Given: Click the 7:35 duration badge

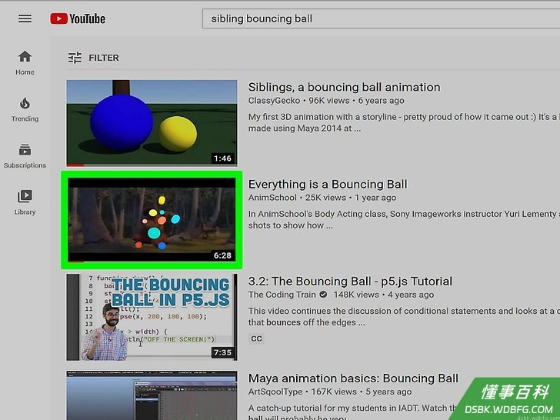Looking at the screenshot, I should tap(222, 352).
